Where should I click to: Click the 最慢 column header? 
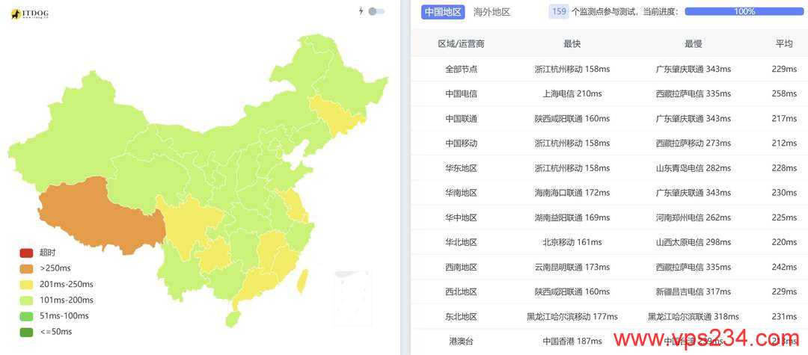[693, 44]
